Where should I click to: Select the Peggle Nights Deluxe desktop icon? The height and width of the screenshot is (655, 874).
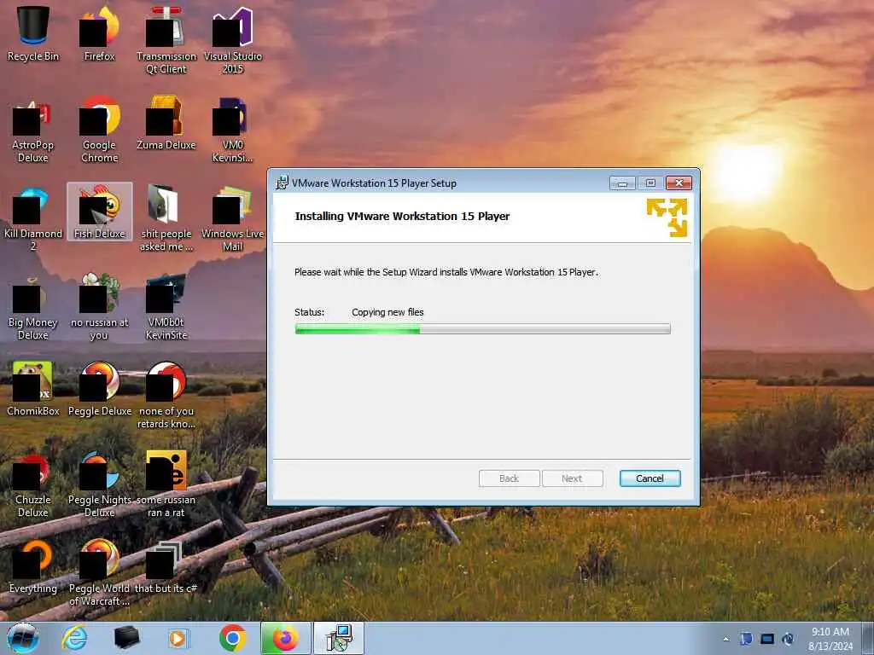pyautogui.click(x=100, y=484)
